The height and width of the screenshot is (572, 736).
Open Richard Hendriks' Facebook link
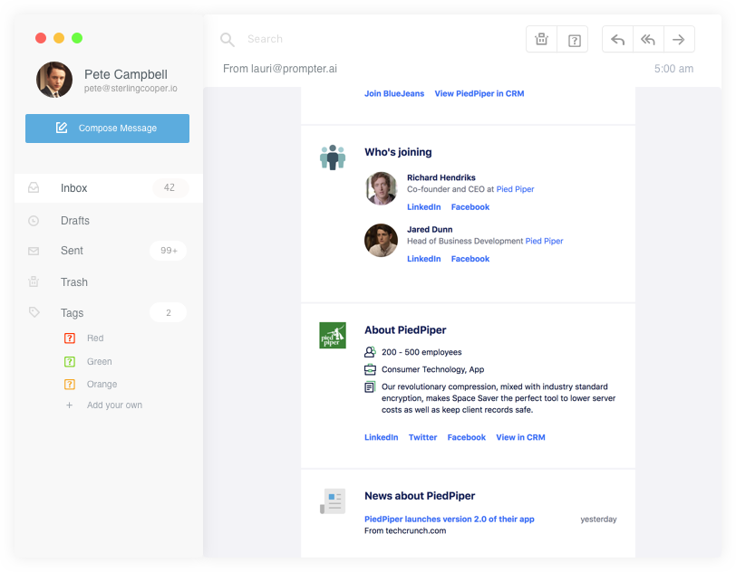click(470, 207)
